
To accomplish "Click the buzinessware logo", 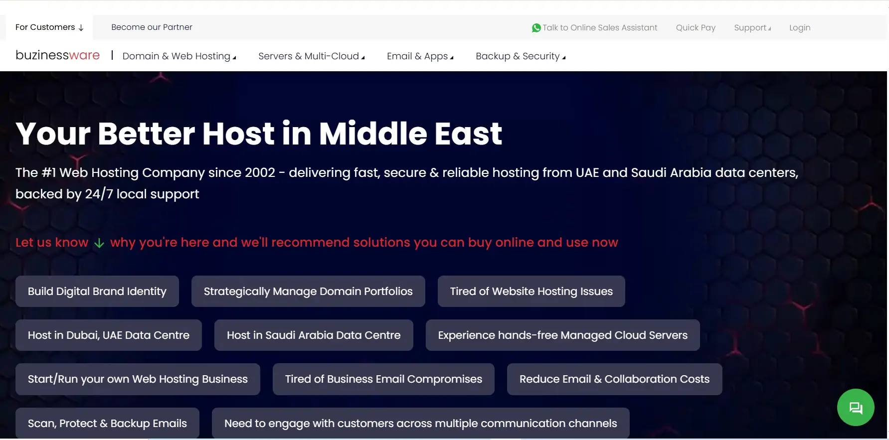I will pos(58,55).
